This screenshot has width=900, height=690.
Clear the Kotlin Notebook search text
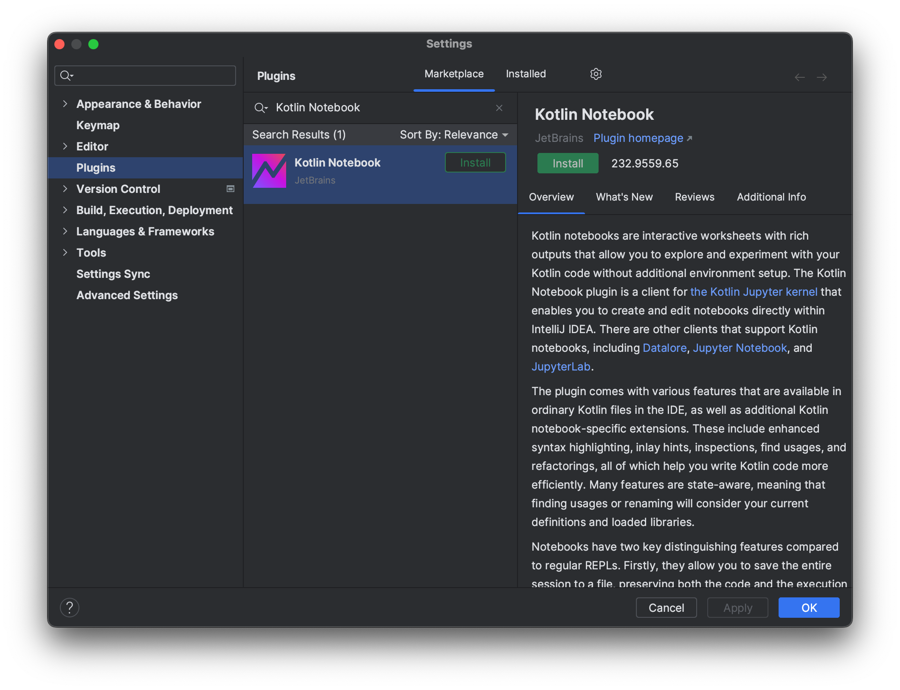tap(499, 108)
